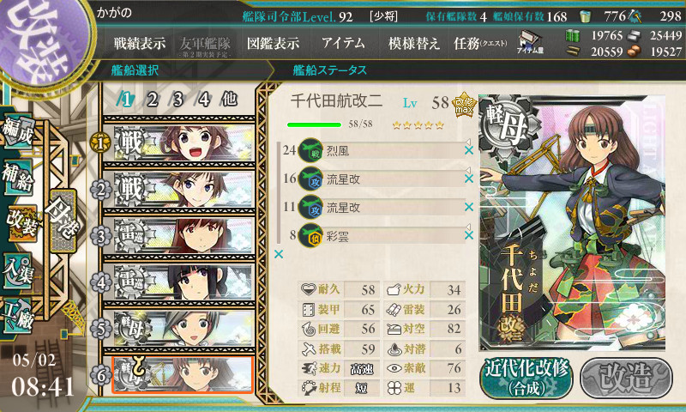Expand arrow above 烈風 slot
The width and height of the screenshot is (686, 412).
pos(467,142)
